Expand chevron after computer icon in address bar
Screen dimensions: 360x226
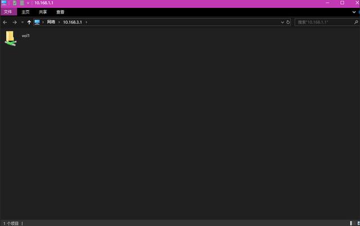(x=43, y=22)
